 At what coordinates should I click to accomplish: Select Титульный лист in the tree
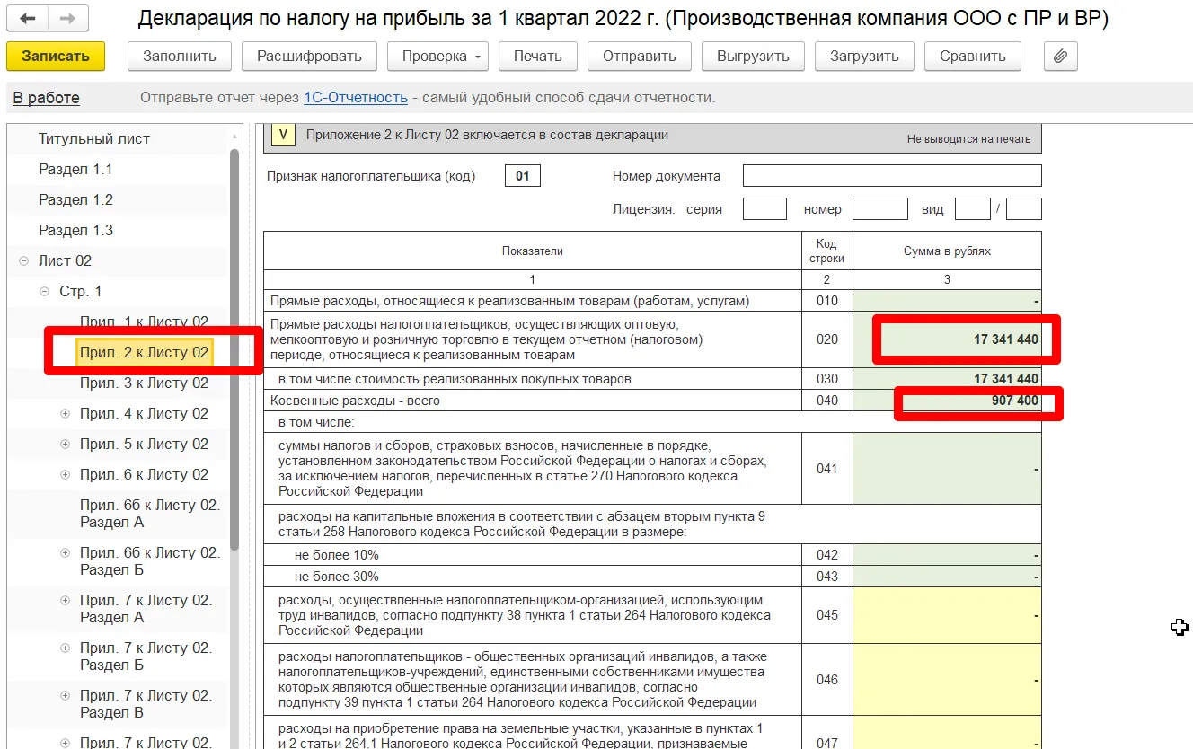94,138
